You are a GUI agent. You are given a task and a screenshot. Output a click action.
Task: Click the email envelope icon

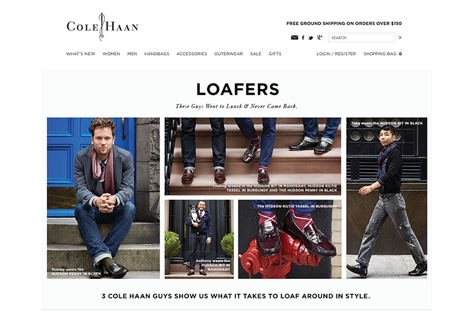tap(295, 37)
